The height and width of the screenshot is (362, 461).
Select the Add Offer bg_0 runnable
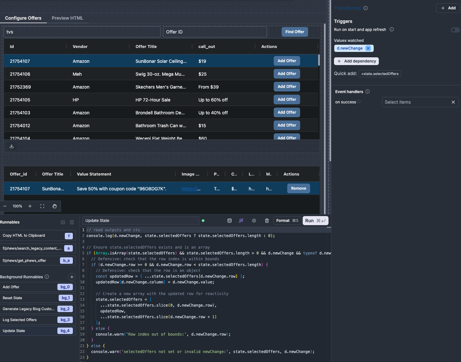point(37,287)
